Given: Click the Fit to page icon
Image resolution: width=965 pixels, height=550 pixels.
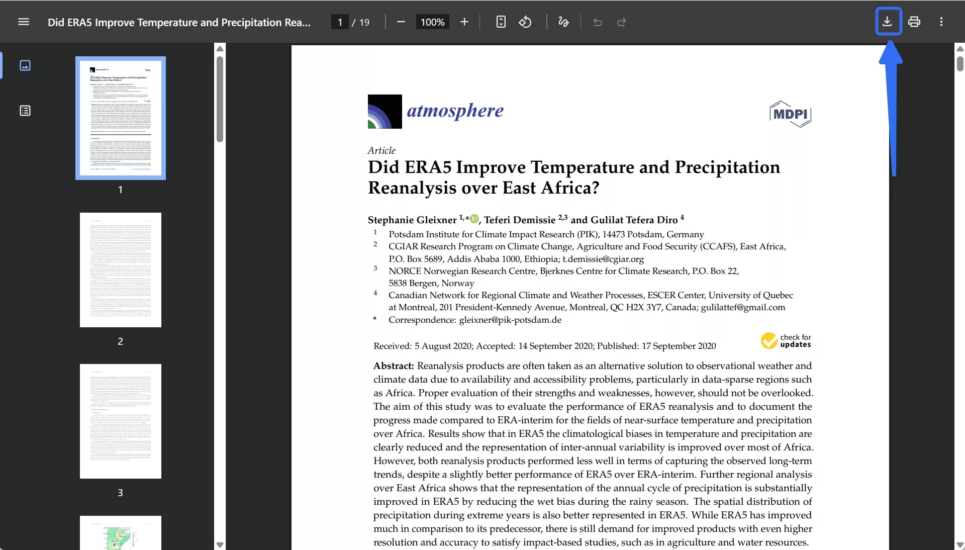Looking at the screenshot, I should tap(501, 22).
